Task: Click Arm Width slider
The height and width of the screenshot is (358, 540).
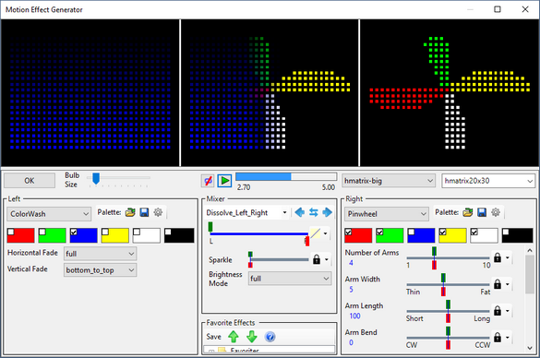Action: tap(448, 284)
